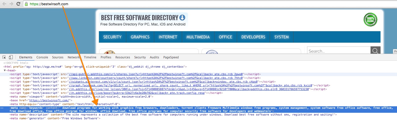The width and height of the screenshot is (397, 120).
Task: Open the INTERNET category menu
Action: (168, 37)
